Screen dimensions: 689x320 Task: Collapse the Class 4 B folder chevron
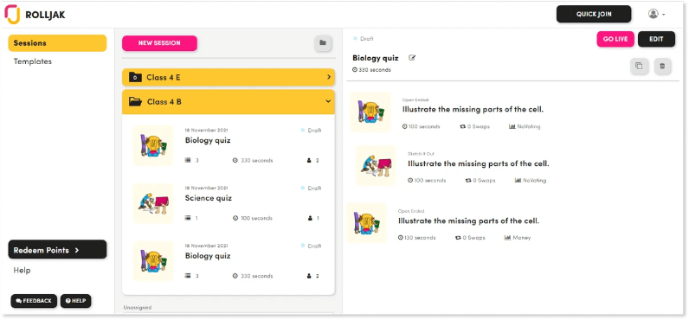coord(328,101)
